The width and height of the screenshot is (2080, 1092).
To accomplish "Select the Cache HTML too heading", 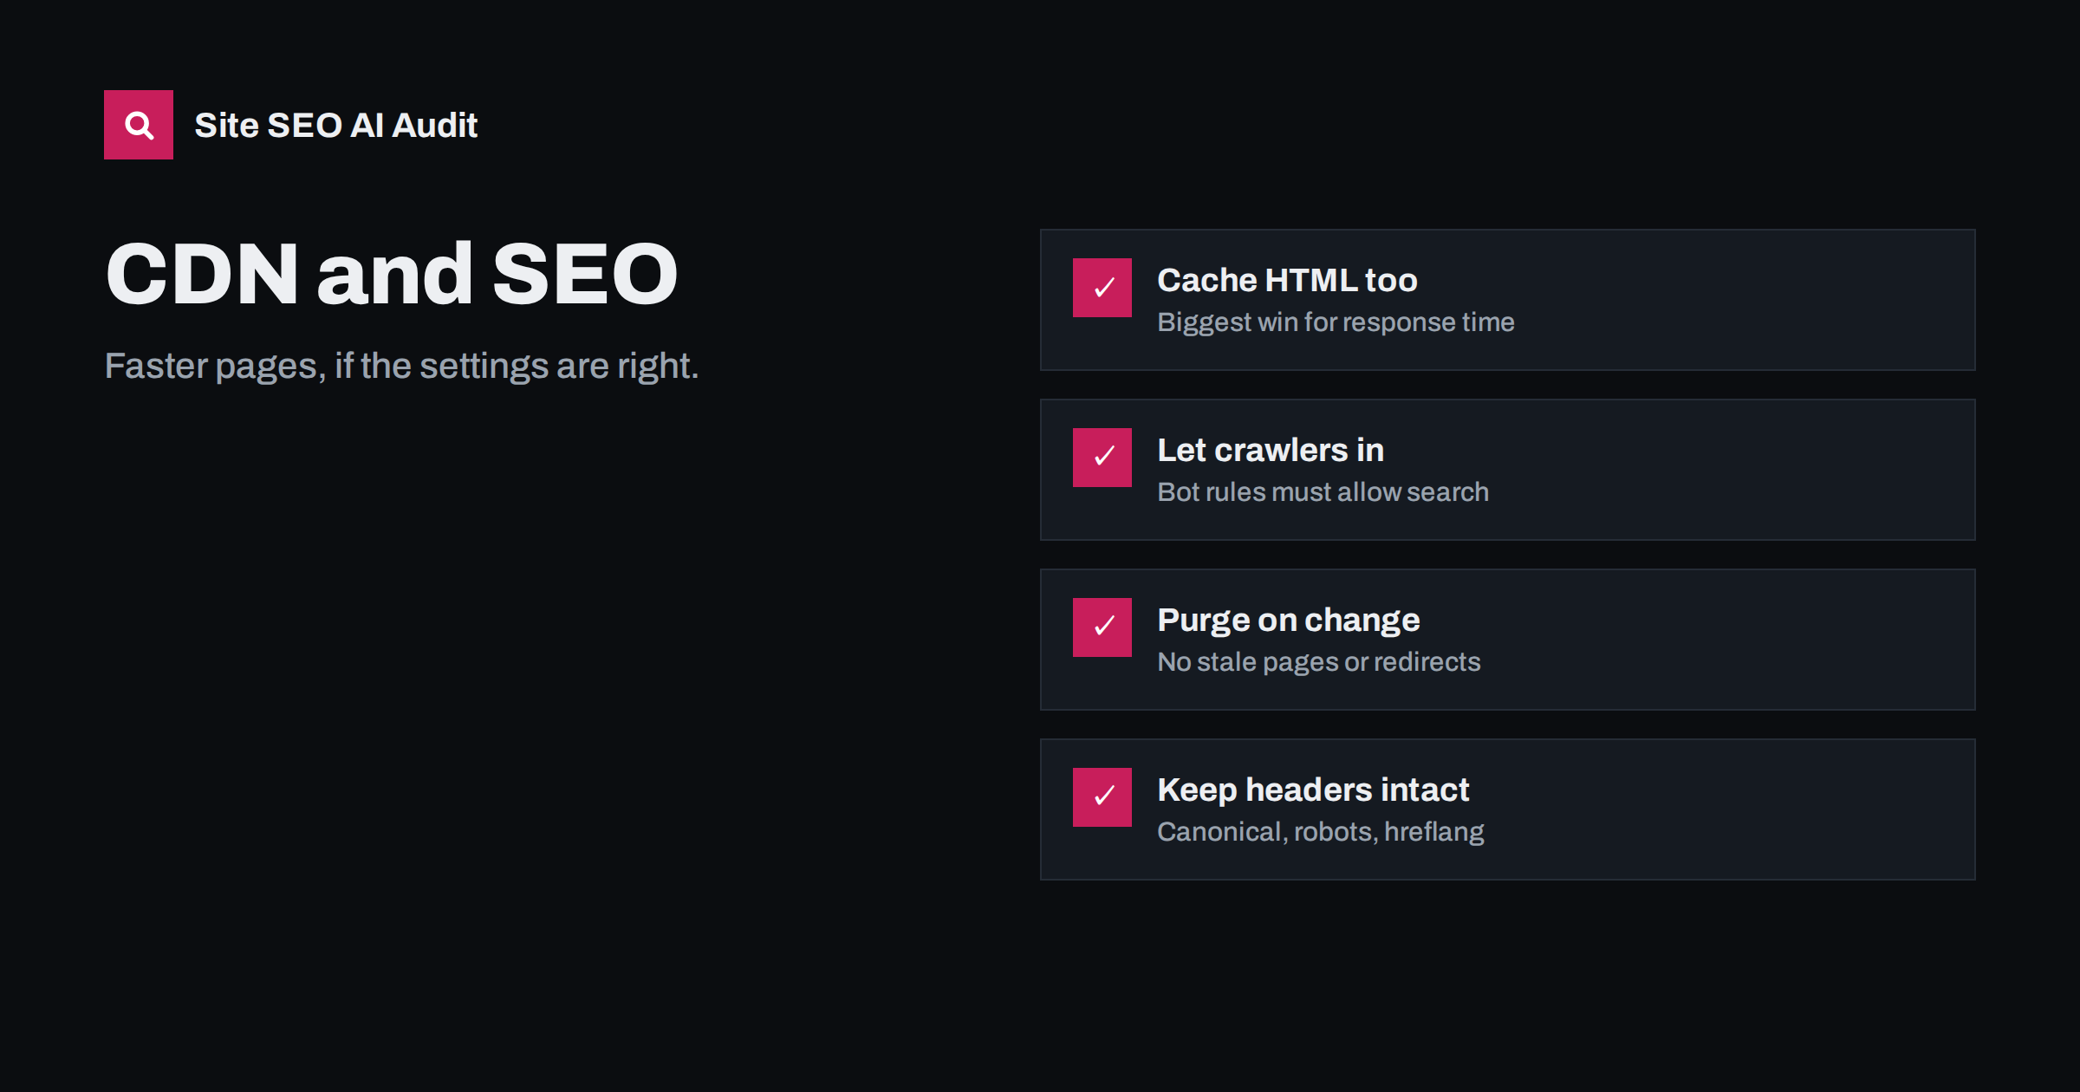I will point(1287,280).
